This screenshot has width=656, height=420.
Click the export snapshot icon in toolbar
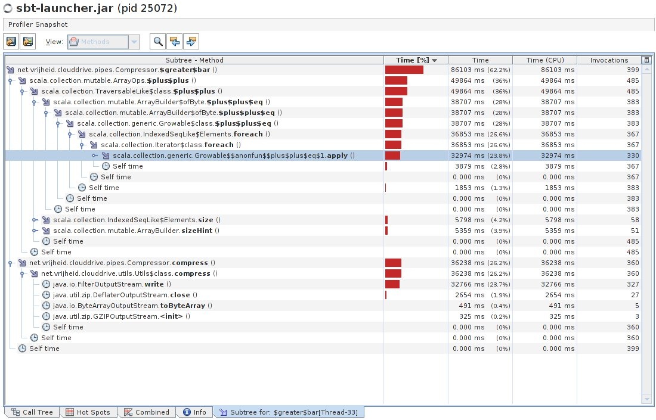pyautogui.click(x=11, y=42)
